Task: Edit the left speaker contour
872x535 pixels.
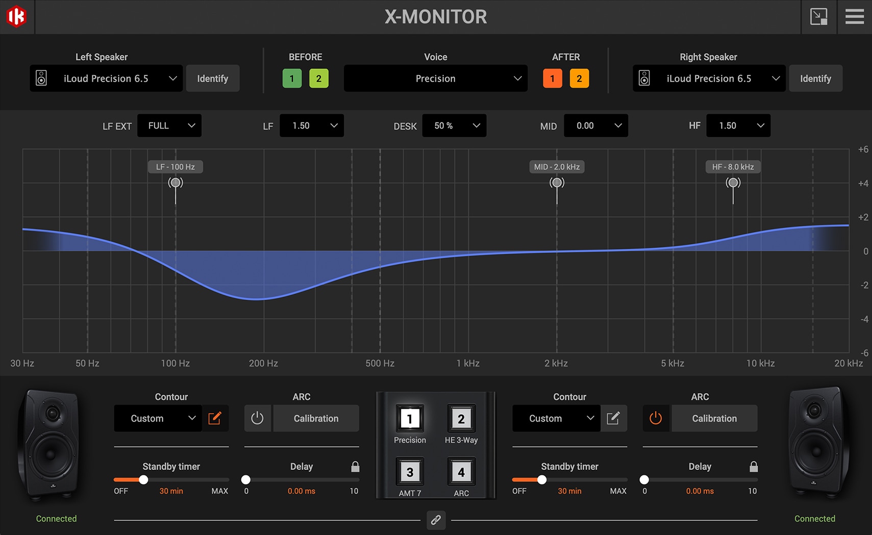Action: [x=215, y=418]
